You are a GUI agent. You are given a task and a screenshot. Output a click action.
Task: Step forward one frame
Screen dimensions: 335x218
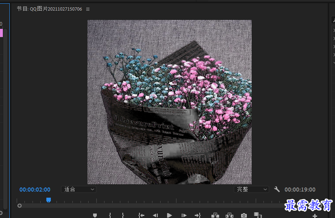tap(184, 215)
